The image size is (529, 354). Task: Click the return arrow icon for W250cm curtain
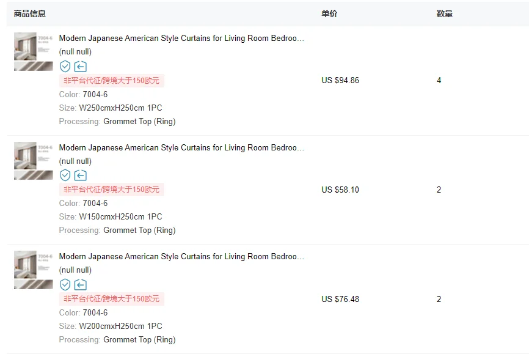pyautogui.click(x=81, y=66)
